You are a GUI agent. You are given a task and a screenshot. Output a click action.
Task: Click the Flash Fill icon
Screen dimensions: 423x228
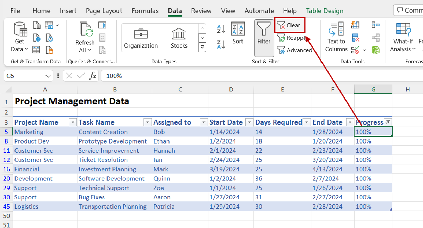pos(355,25)
